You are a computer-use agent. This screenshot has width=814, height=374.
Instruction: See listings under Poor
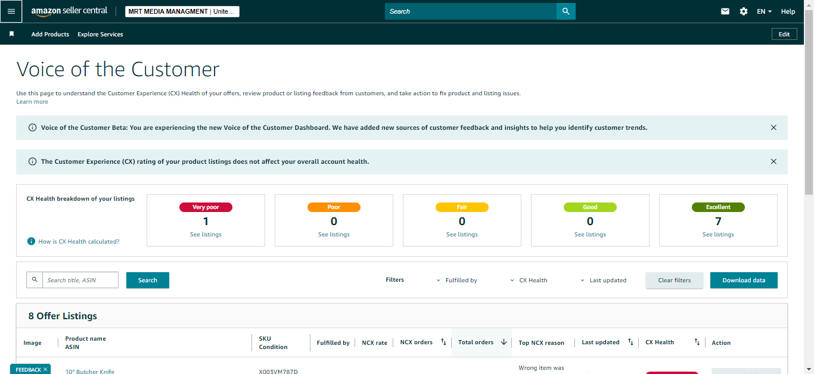coord(334,234)
